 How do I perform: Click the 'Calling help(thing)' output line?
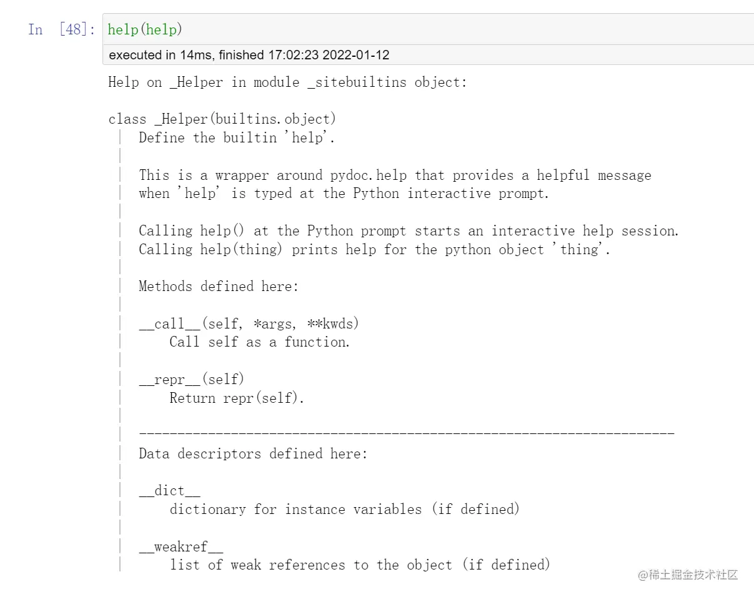(374, 250)
